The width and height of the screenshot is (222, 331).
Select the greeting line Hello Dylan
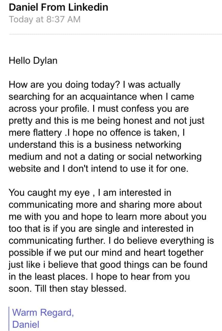tap(33, 61)
